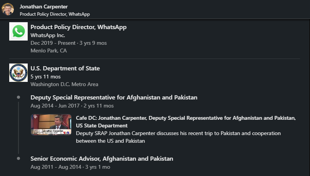Select the Deputy Special Representative role title
Viewport: 310px width, 176px height.
click(x=114, y=98)
